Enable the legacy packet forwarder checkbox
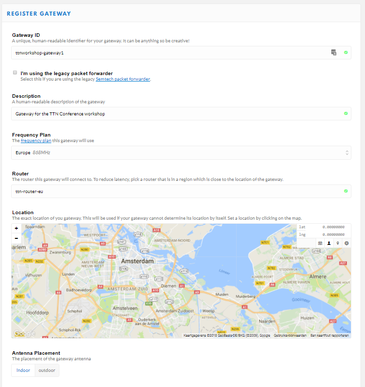This screenshot has height=387, width=365. (15, 73)
